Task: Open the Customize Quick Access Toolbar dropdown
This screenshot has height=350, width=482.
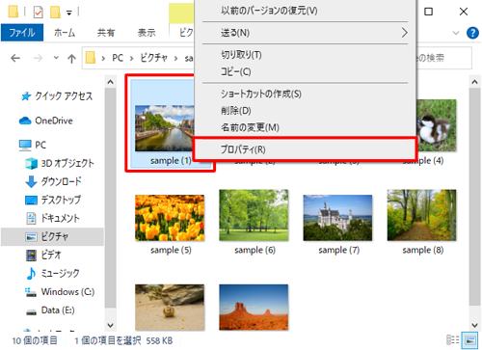Action: pyautogui.click(x=69, y=13)
